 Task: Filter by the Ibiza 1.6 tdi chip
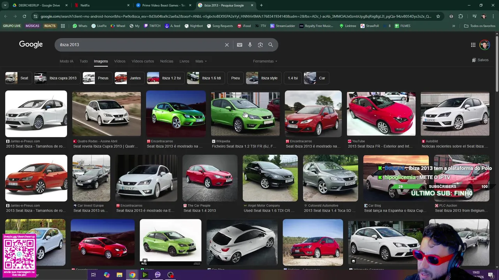click(x=205, y=78)
